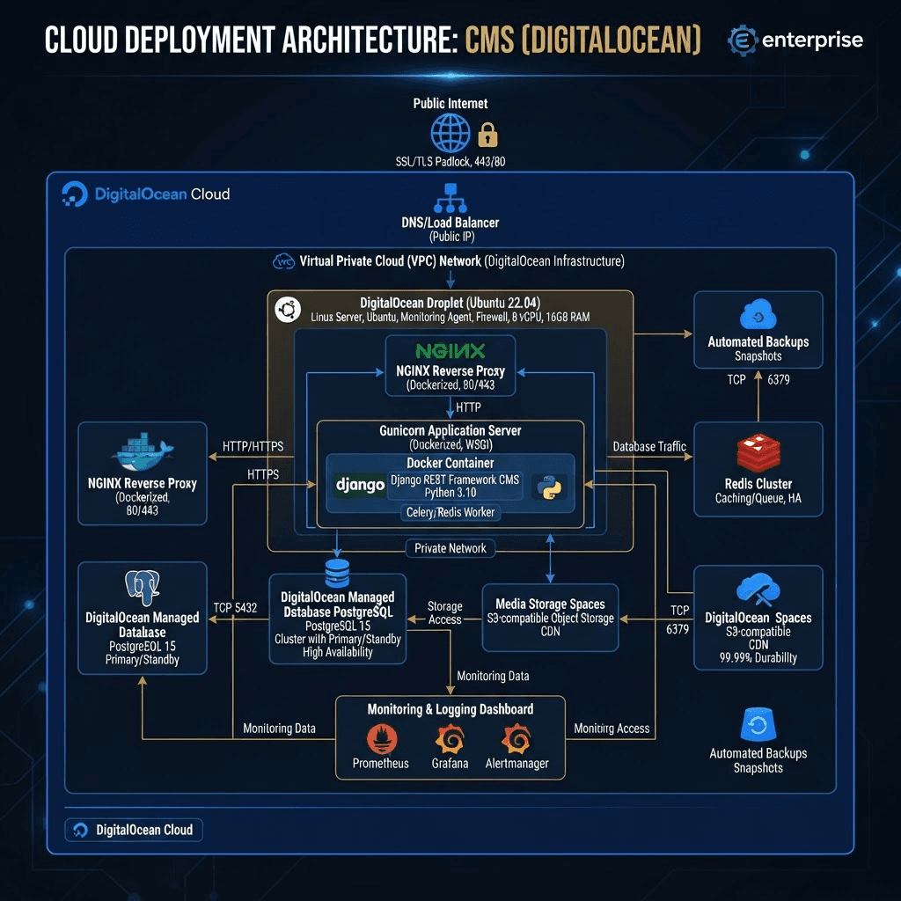
Task: Click 'Snapshots' text in top-right Automated Backups box
Action: pos(758,355)
